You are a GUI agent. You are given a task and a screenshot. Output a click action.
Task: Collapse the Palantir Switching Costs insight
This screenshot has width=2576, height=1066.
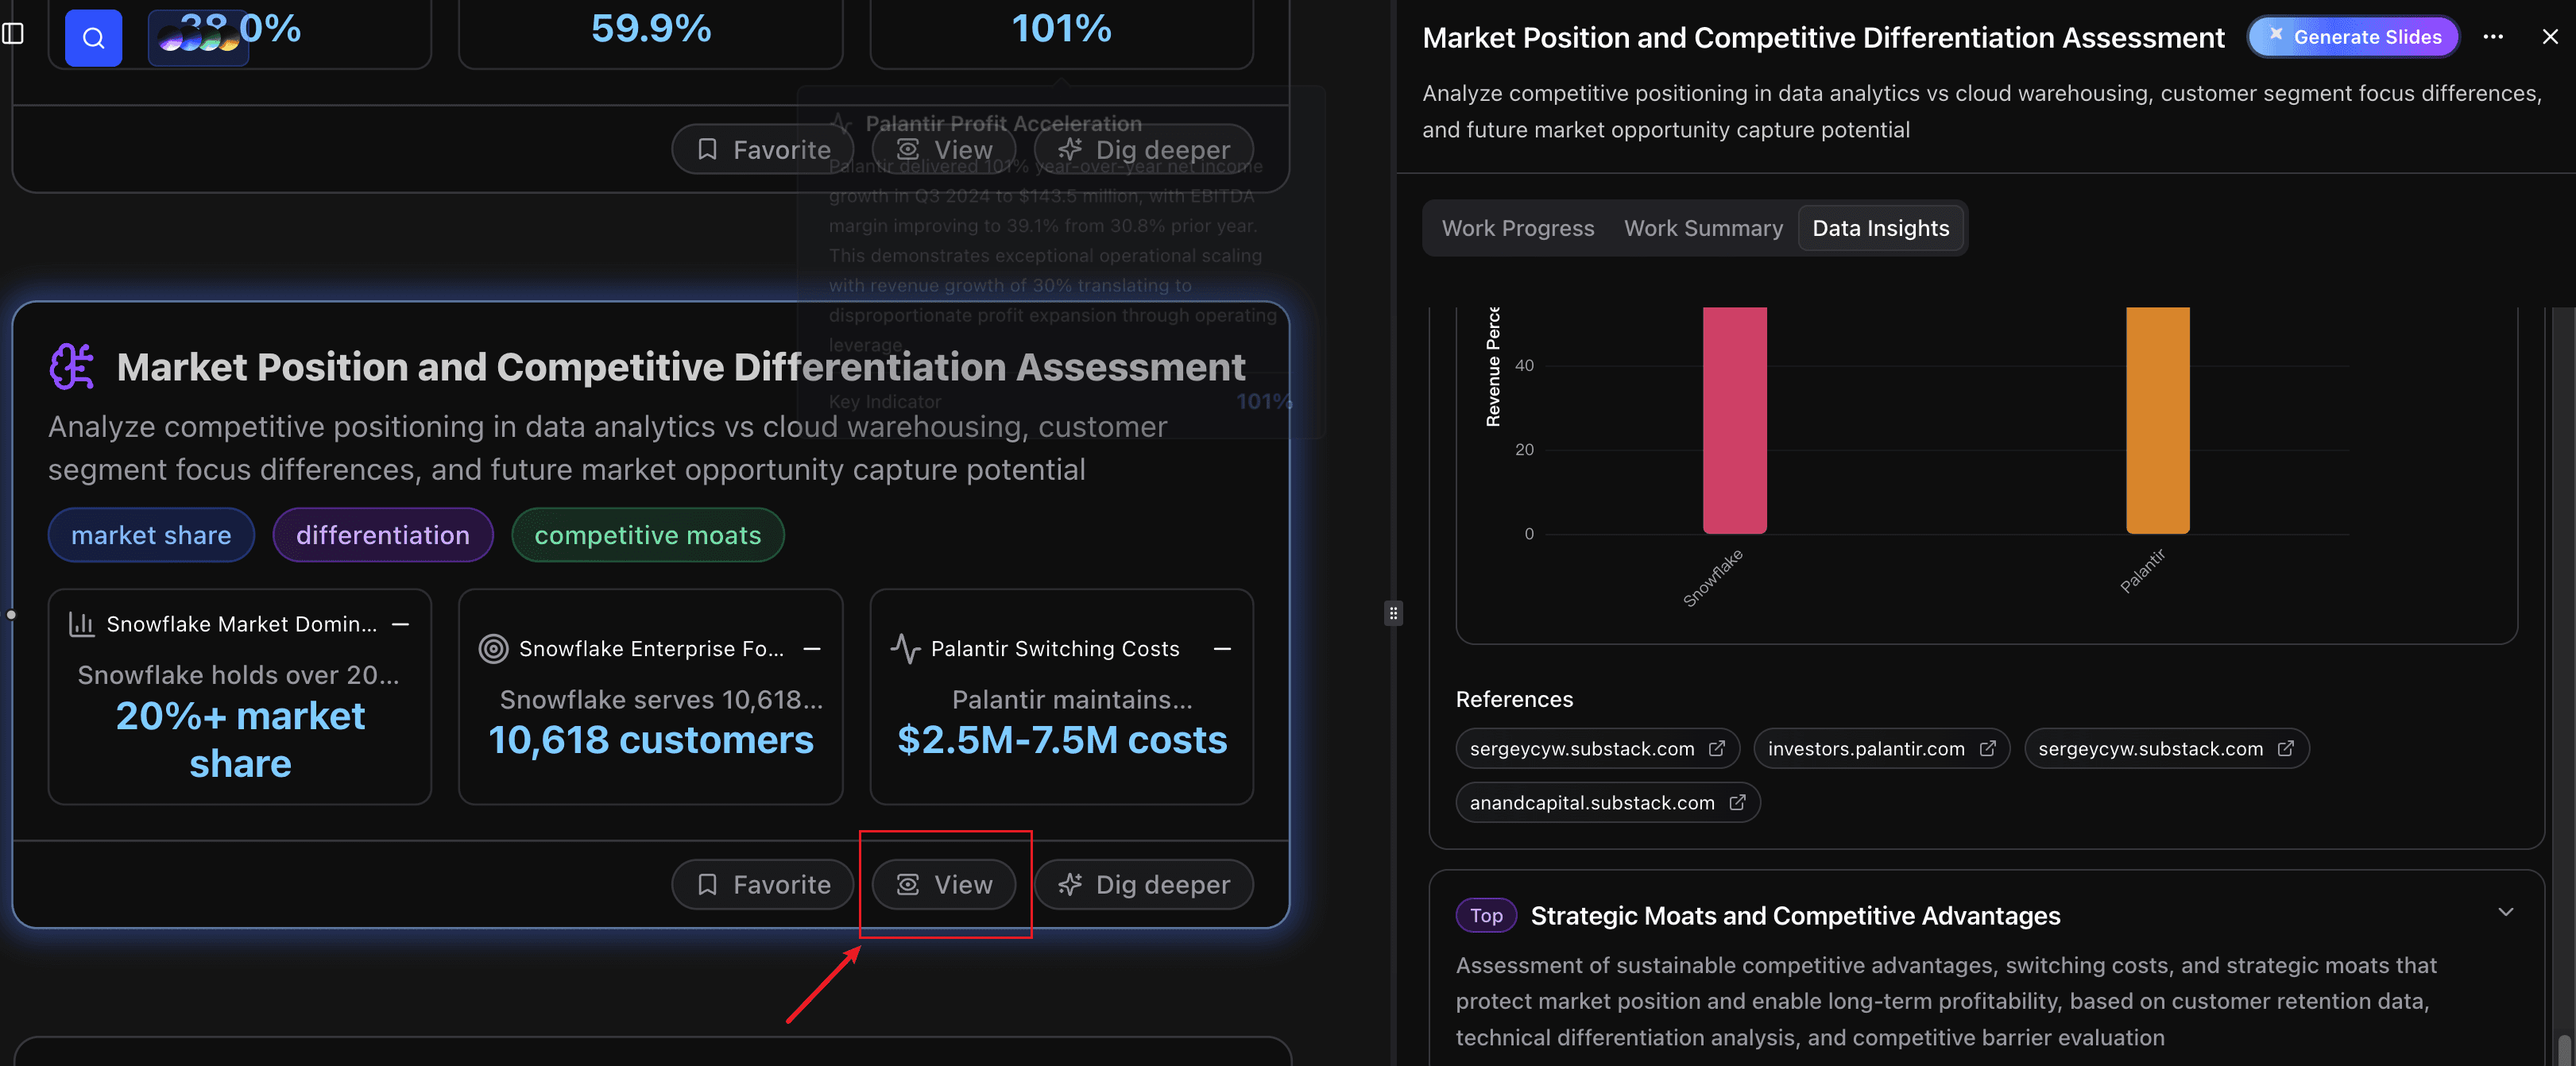[x=1222, y=650]
